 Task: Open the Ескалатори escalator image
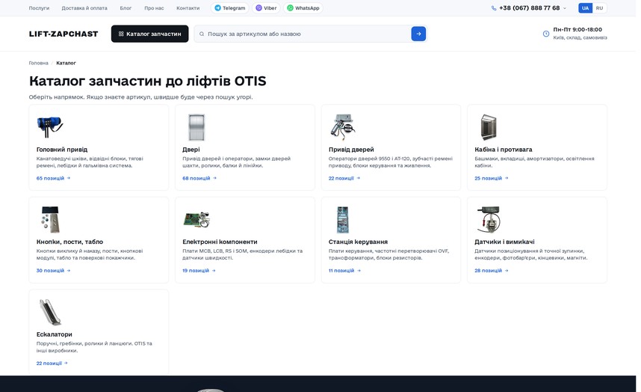pos(50,312)
